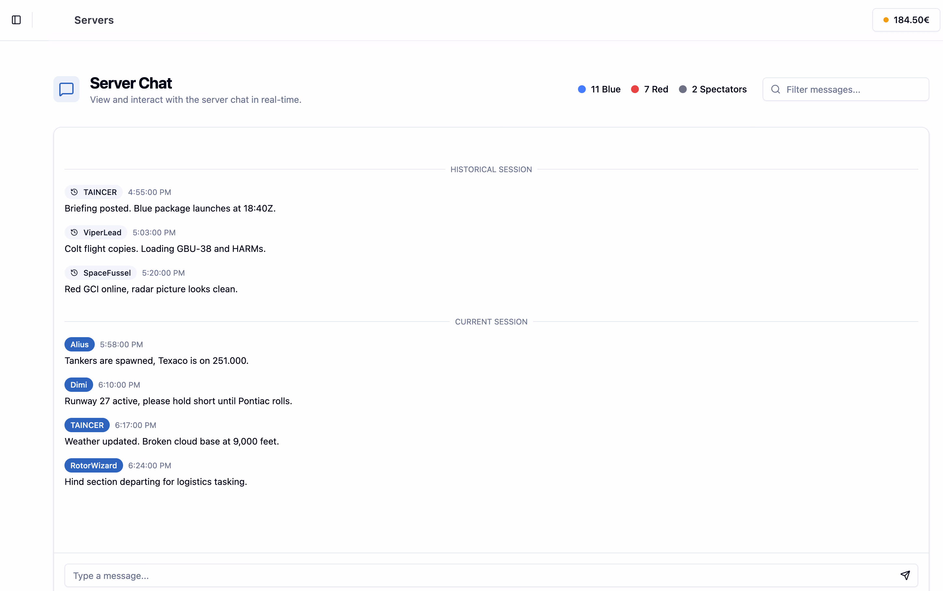This screenshot has height=591, width=943.
Task: Click message 'Hind section departing for logistics'
Action: (x=156, y=482)
